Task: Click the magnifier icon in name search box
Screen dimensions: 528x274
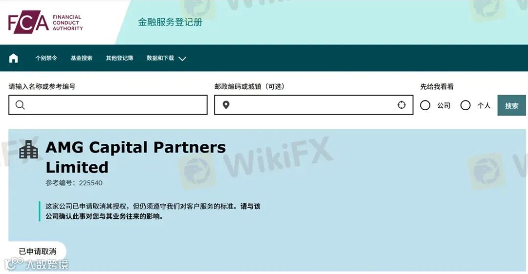Action: (20, 105)
